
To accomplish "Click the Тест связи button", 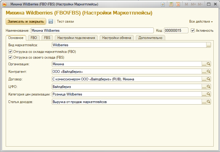I will [65, 21].
